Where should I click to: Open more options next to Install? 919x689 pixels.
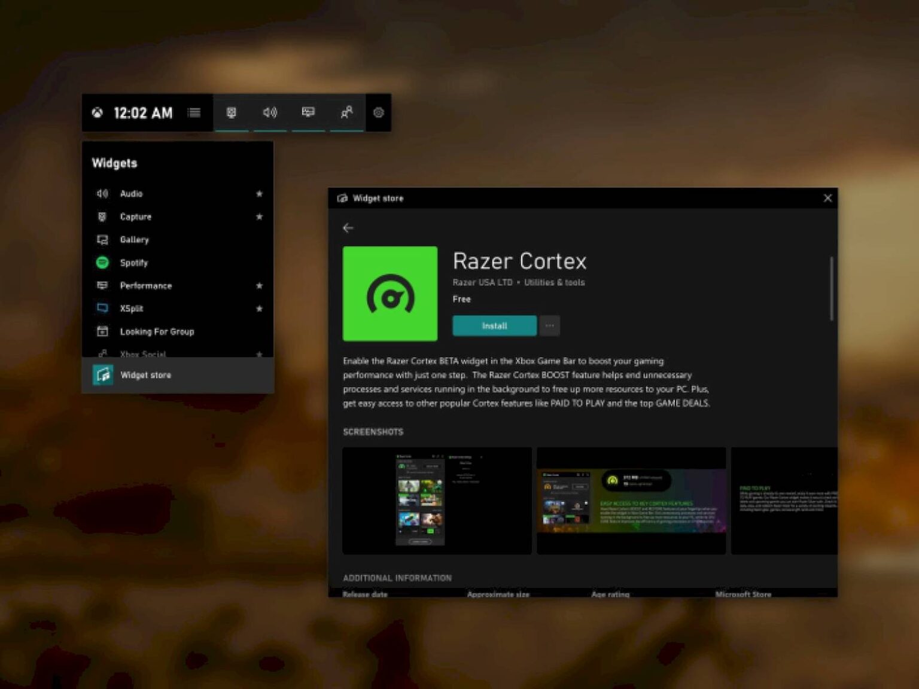click(549, 326)
